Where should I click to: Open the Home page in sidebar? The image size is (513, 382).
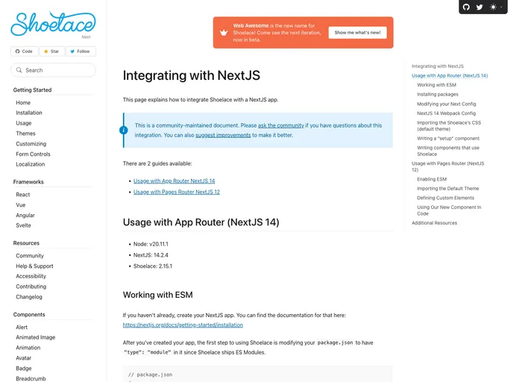point(23,102)
